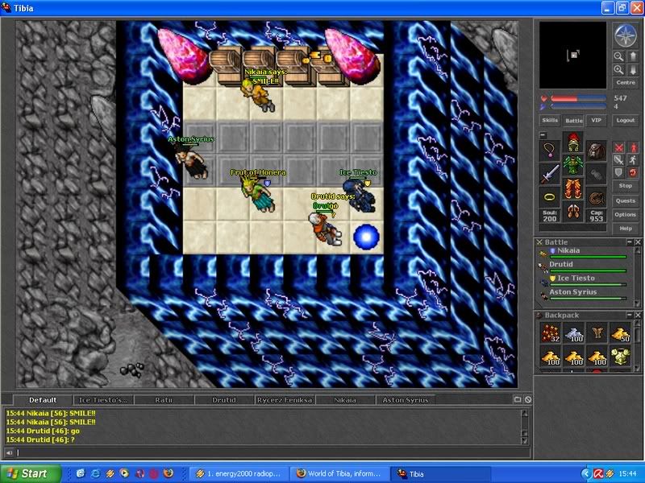Open the Options menu
645x483 pixels.
click(626, 214)
